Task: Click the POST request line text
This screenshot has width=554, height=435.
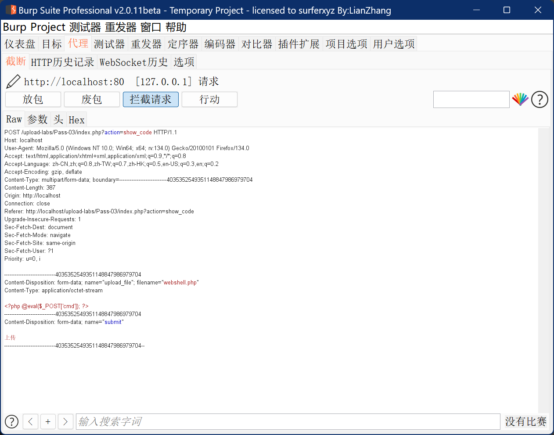Action: coord(90,132)
